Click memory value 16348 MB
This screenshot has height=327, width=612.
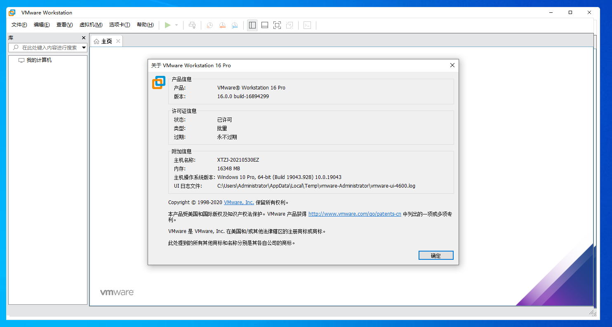(228, 169)
